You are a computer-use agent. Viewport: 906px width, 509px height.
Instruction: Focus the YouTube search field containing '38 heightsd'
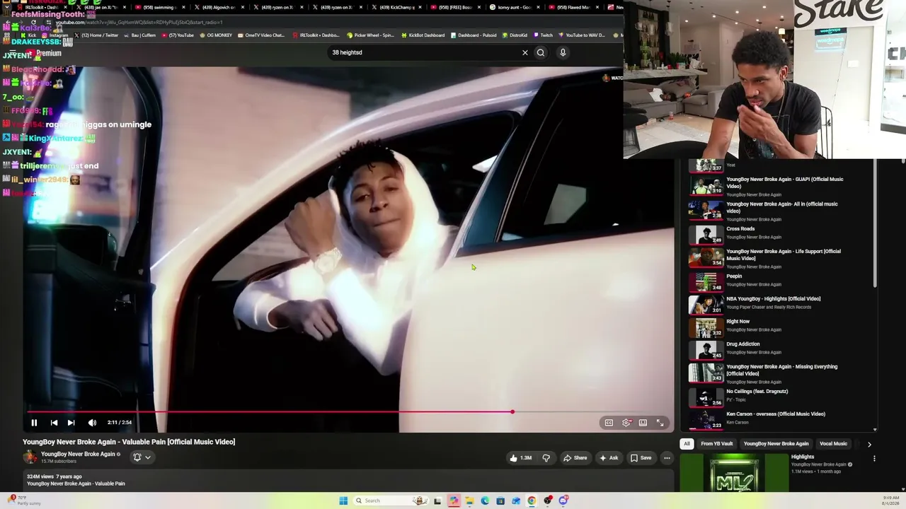pos(423,52)
